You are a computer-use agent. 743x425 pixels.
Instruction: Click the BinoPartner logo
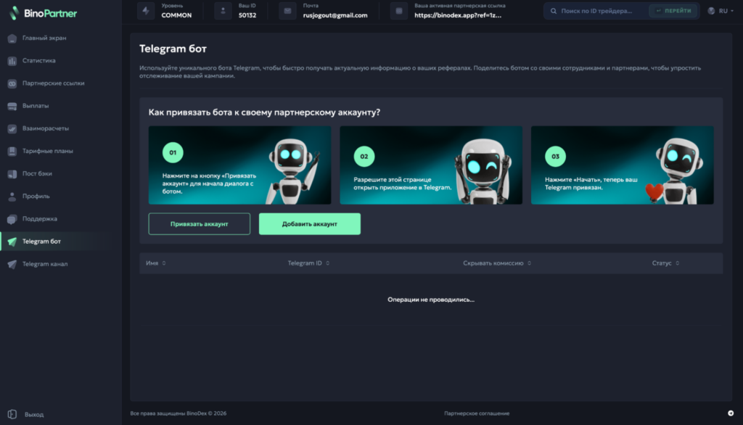click(x=43, y=13)
